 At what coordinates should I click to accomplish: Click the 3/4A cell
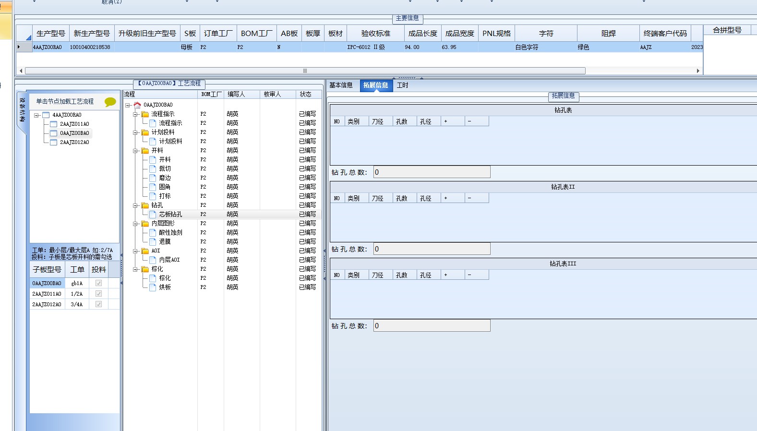point(77,304)
